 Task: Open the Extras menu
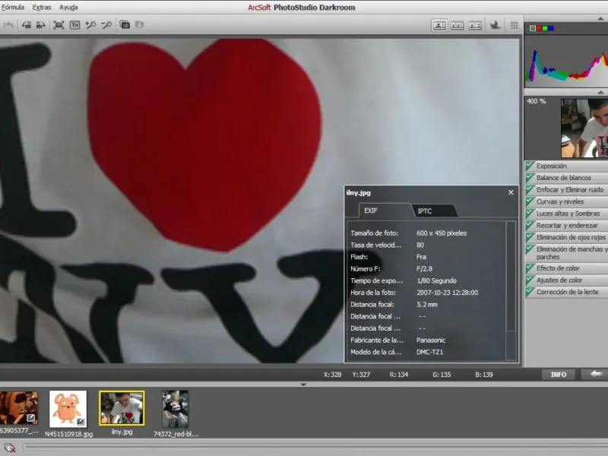click(x=42, y=8)
